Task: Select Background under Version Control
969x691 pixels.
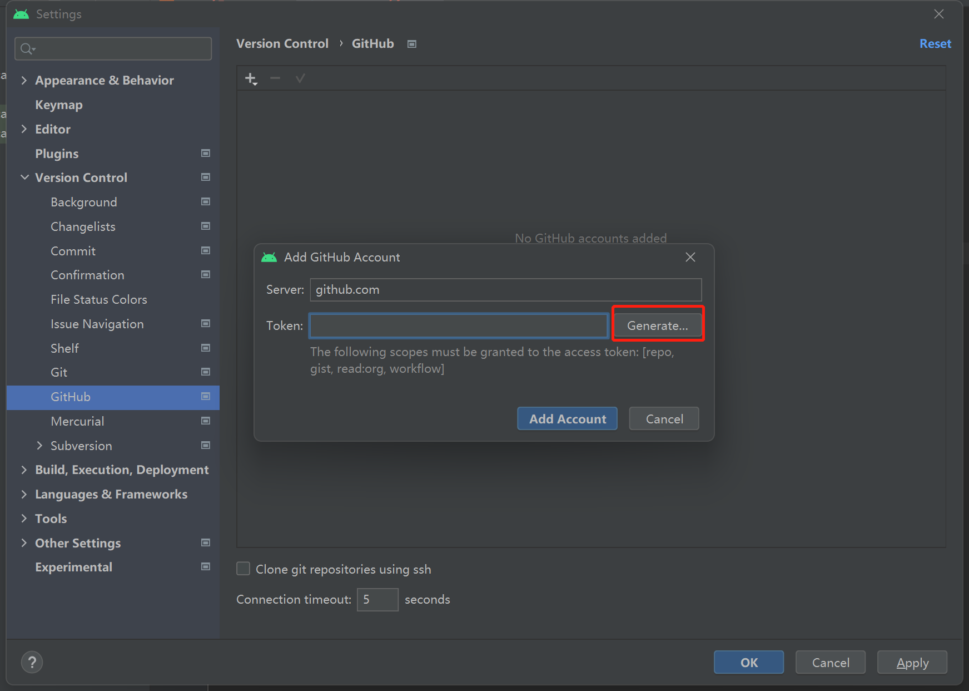Action: (x=84, y=202)
